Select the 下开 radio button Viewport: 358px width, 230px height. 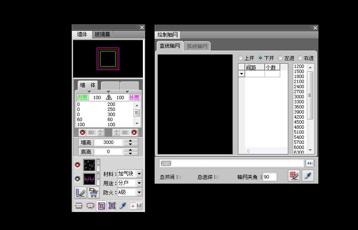click(x=260, y=58)
